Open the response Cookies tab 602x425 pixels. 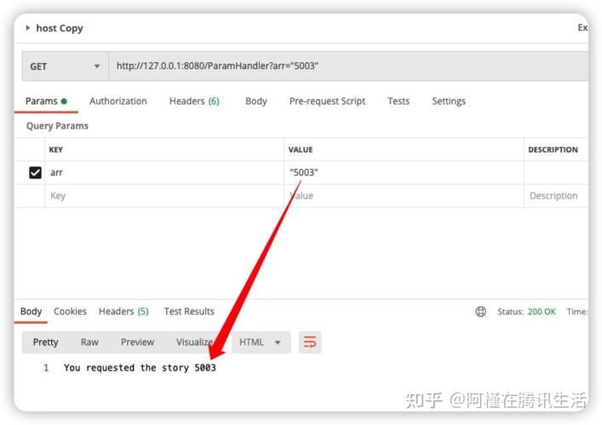coord(70,311)
